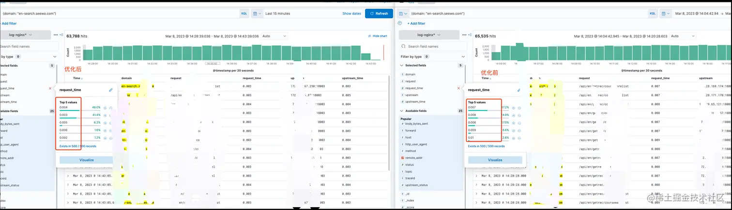This screenshot has height=210, width=732.
Task: Select http_user_agent field in right window
Action: click(415, 144)
